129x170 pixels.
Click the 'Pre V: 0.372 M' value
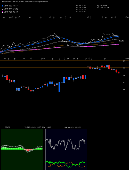coord(103,8)
